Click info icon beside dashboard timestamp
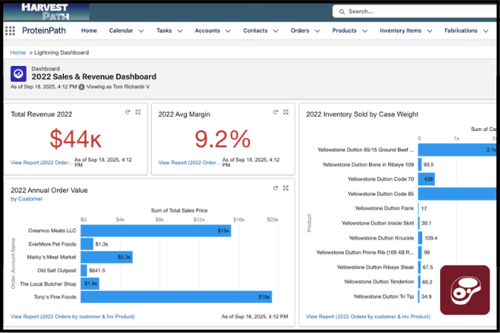 click(x=81, y=87)
